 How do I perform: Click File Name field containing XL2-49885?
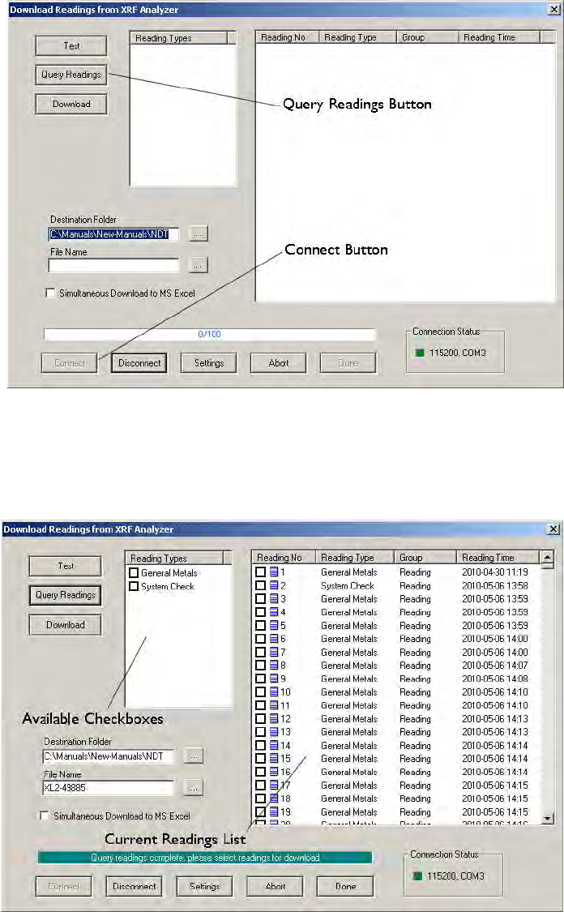(109, 788)
